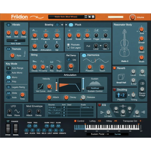Toggle the Poly G# key mode
This screenshot has height=151, width=151.
point(8,82)
